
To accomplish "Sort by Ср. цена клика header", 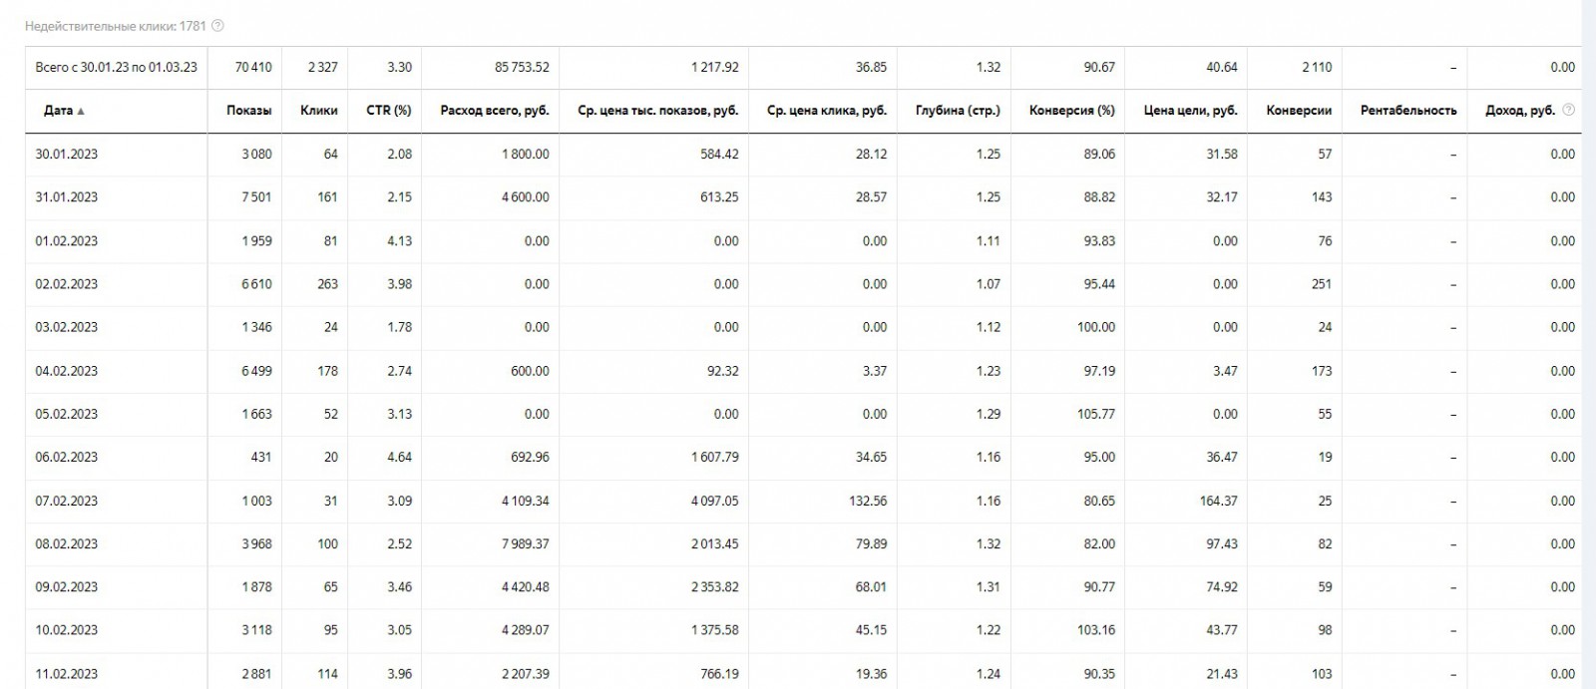I will pos(826,111).
